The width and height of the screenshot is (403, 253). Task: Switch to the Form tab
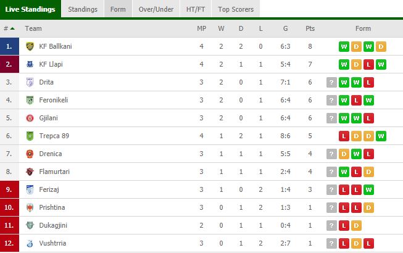click(x=117, y=9)
